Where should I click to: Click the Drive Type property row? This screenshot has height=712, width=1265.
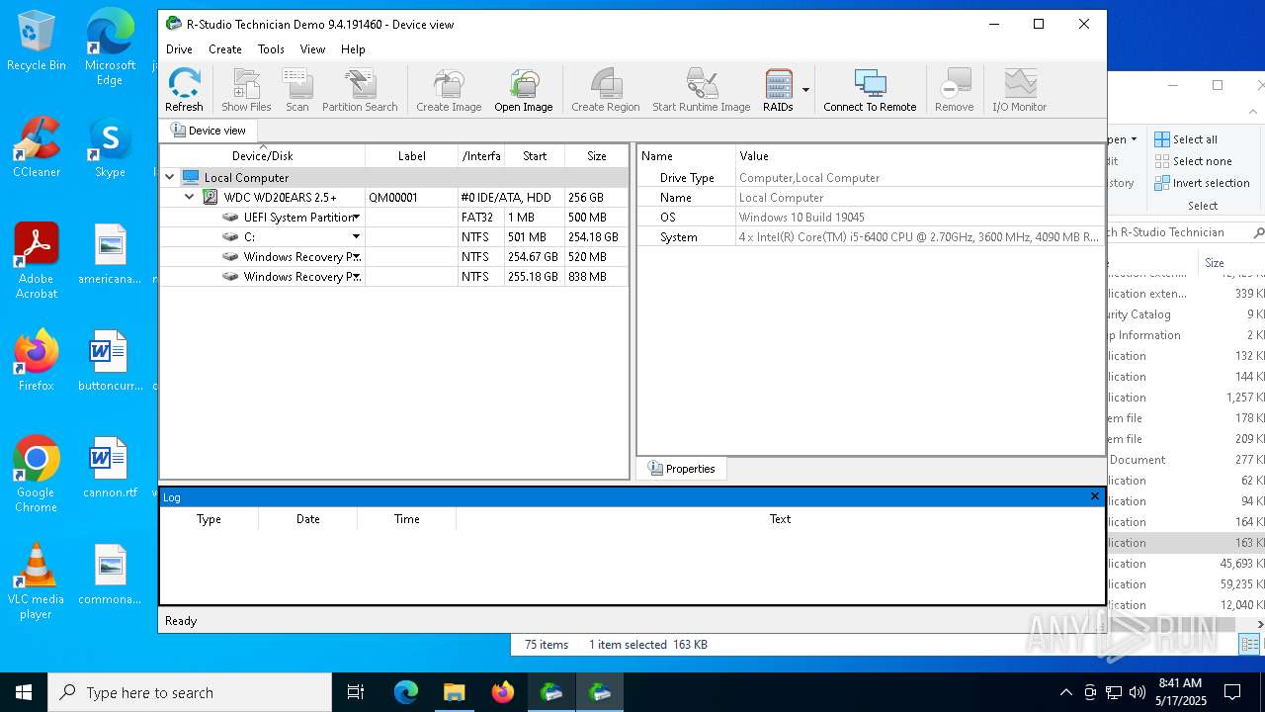click(x=871, y=178)
